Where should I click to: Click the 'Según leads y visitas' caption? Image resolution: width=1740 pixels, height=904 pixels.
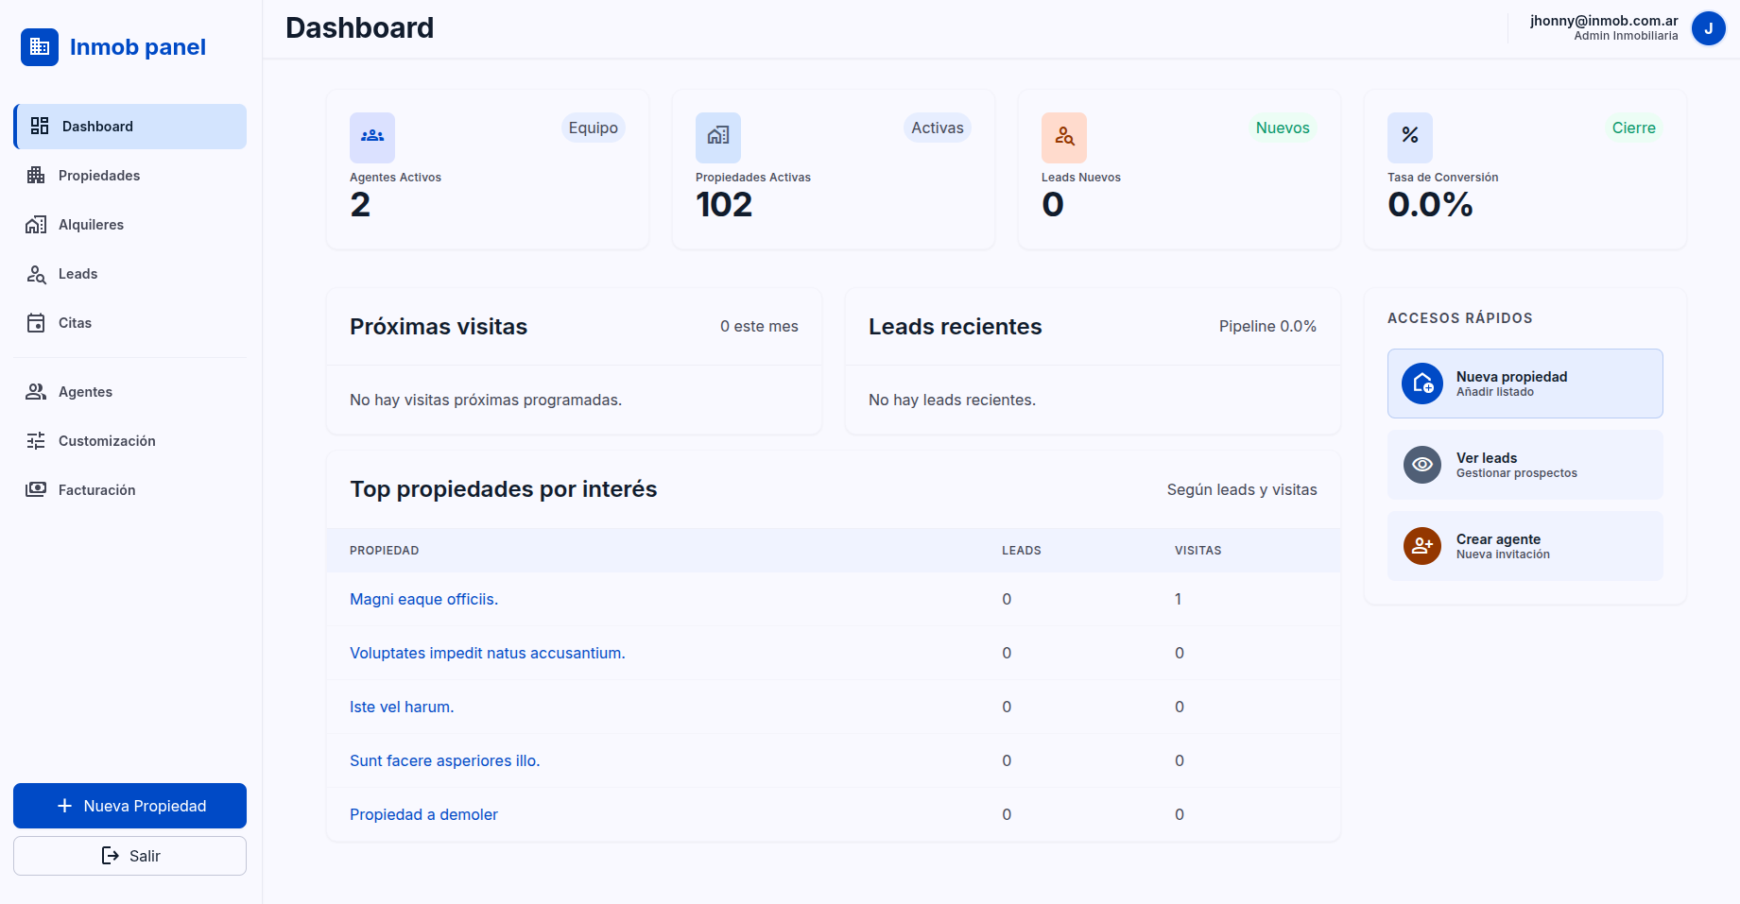[1242, 489]
